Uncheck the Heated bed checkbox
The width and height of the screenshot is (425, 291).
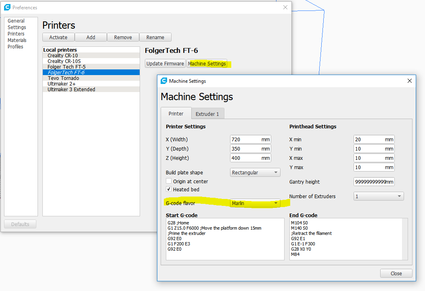(x=169, y=189)
